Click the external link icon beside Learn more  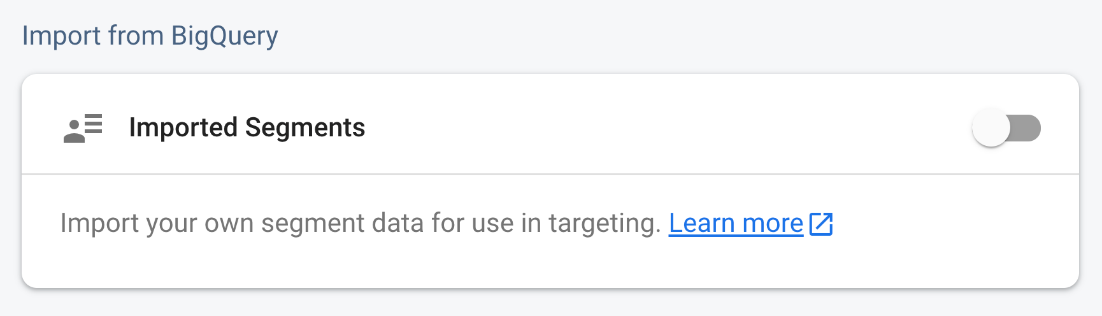(821, 224)
